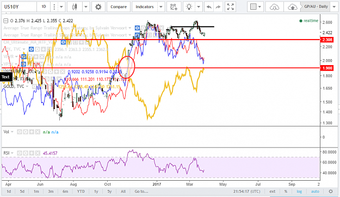The width and height of the screenshot is (340, 197).
Task: Expand the interval dropdown arrow
Action: 61,7
